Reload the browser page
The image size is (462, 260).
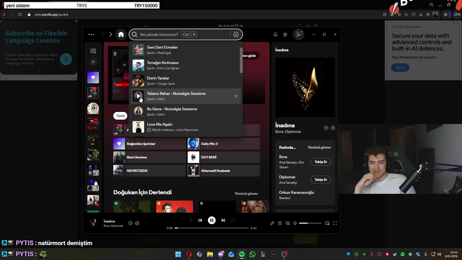click(20, 14)
